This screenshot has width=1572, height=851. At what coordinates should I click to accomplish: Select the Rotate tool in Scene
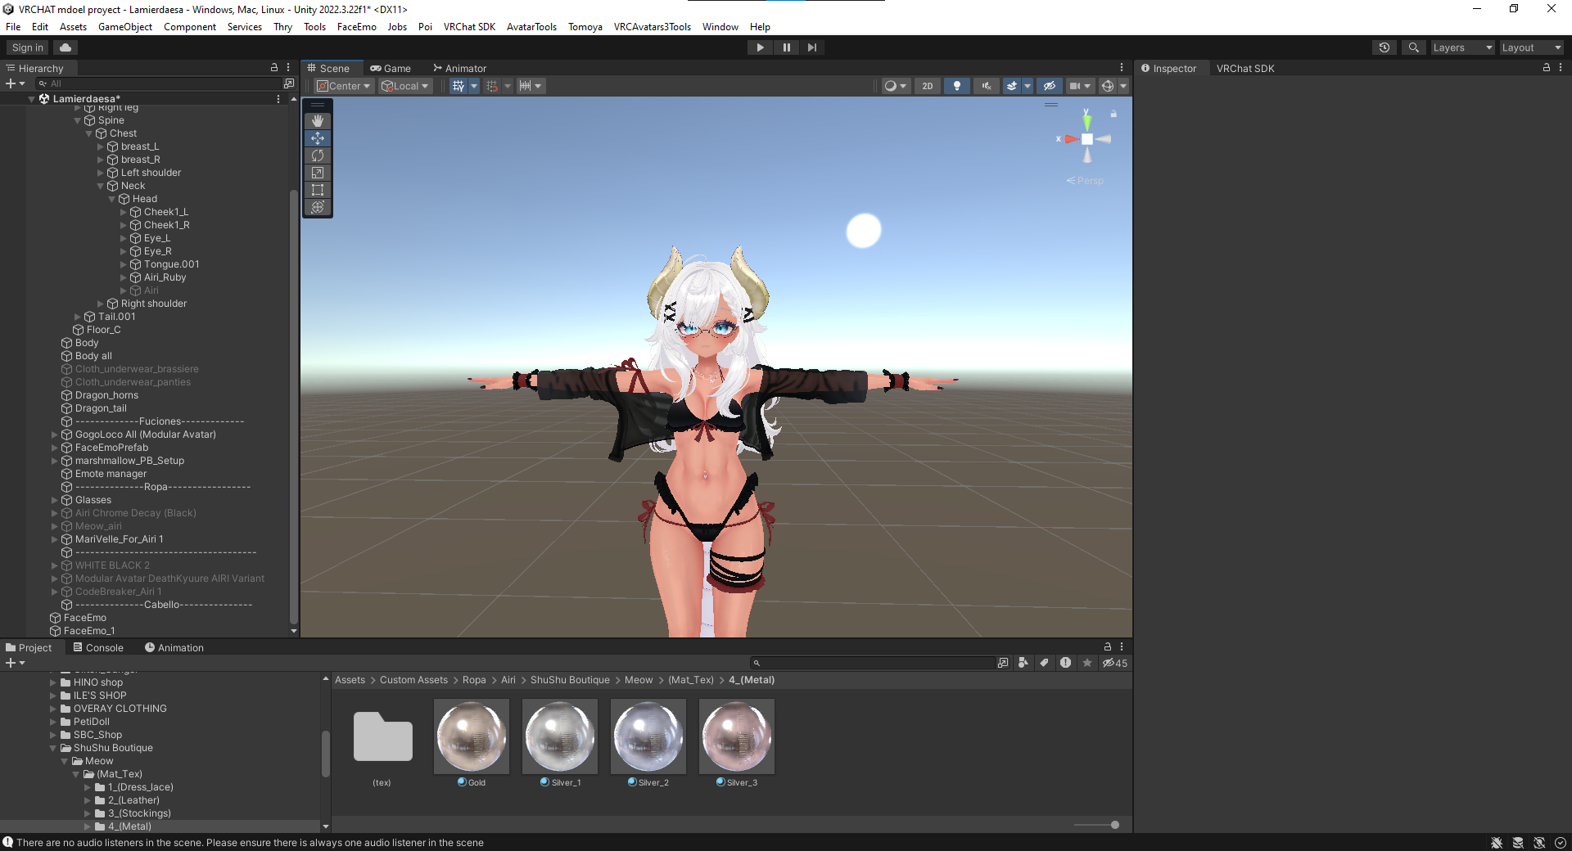[x=318, y=155]
